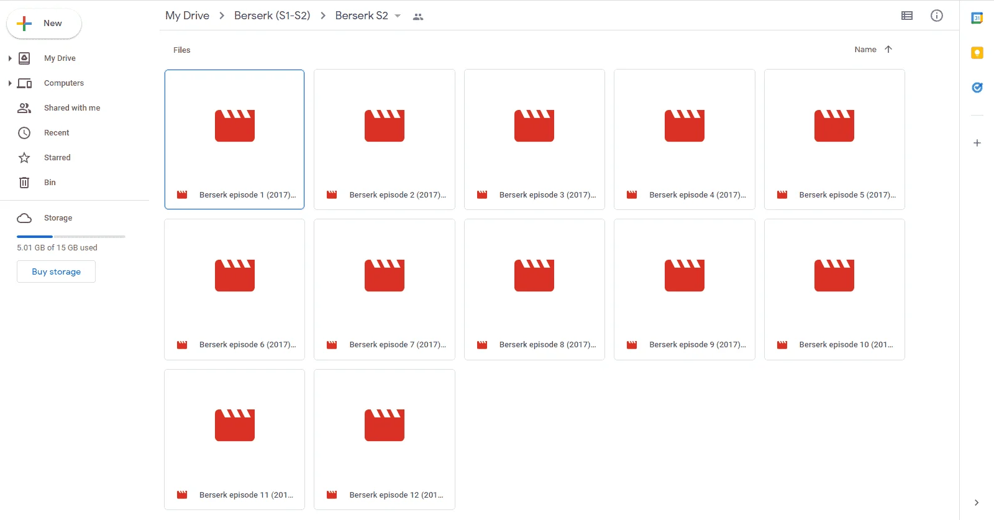Viewport: 994px width, 520px height.
Task: Open Google Calendar side panel icon
Action: (977, 18)
